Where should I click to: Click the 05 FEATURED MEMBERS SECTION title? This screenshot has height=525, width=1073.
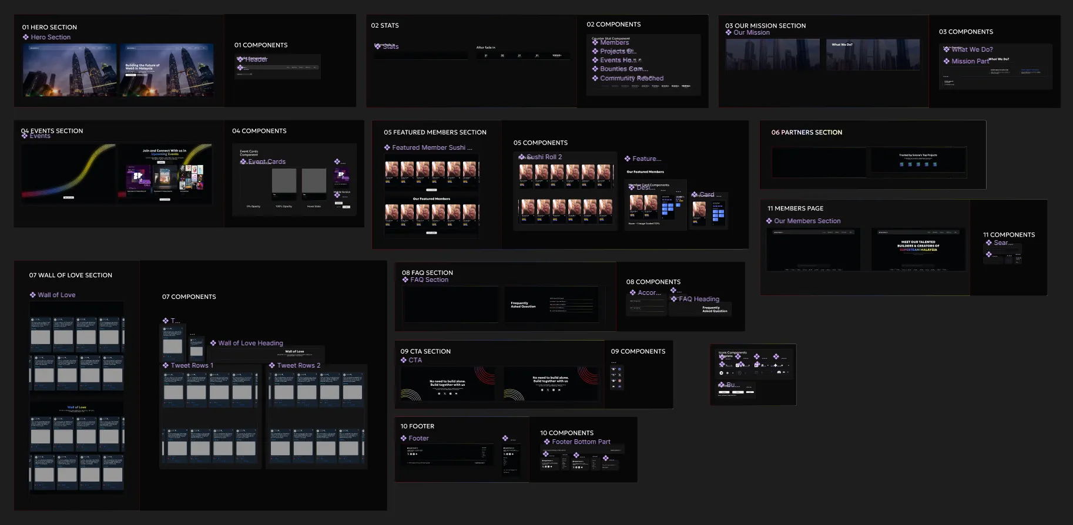click(435, 132)
